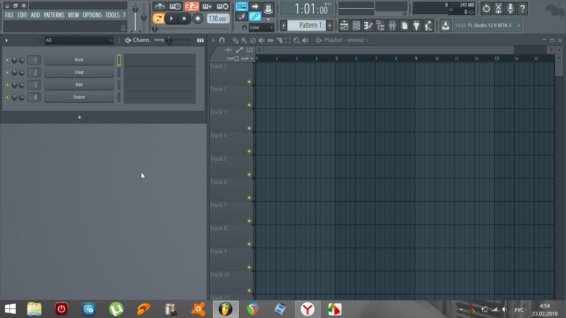The image size is (566, 318).
Task: Start playback with the play button
Action: pyautogui.click(x=171, y=19)
